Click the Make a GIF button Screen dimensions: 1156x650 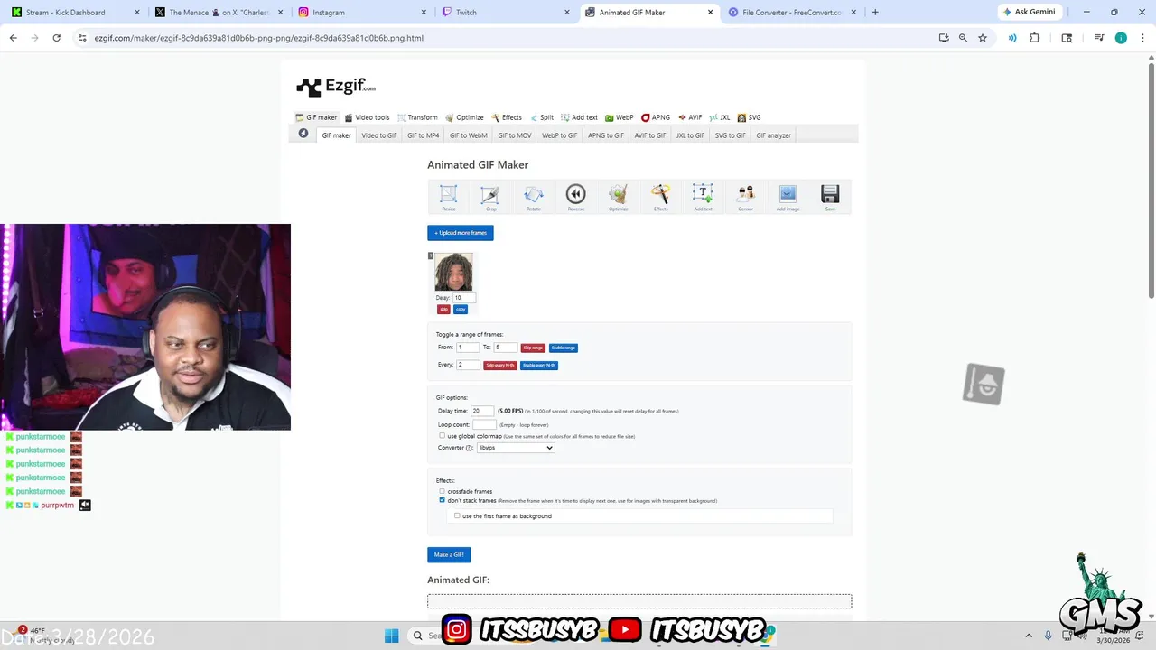(449, 554)
